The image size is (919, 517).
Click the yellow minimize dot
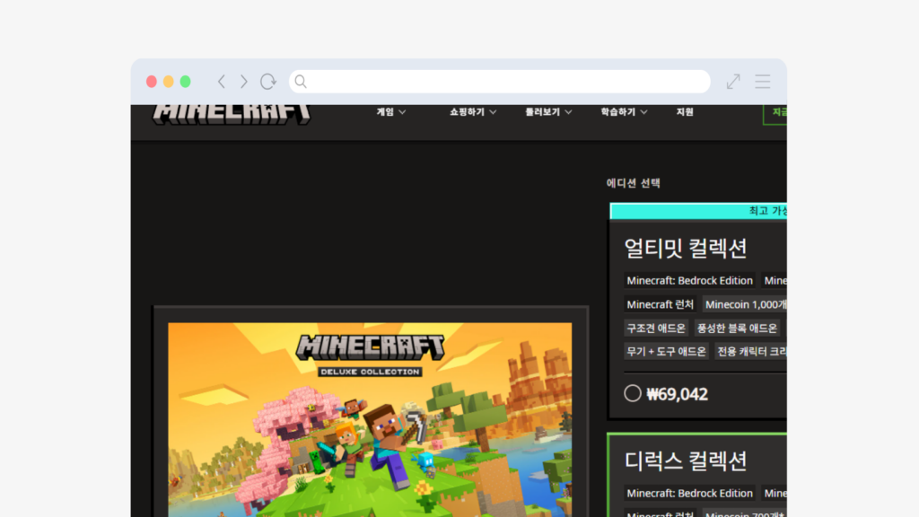pyautogui.click(x=168, y=82)
